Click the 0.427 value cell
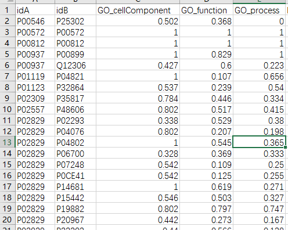288x230 pixels. coord(138,65)
